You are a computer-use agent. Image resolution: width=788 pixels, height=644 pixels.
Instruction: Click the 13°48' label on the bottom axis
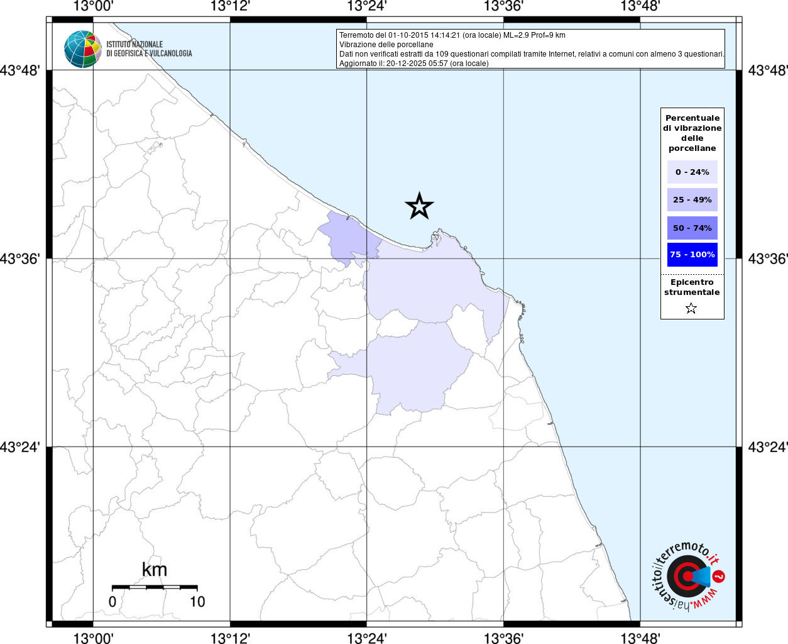point(640,638)
